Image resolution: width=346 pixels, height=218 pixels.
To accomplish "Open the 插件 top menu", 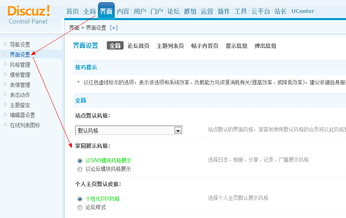I will point(224,11).
